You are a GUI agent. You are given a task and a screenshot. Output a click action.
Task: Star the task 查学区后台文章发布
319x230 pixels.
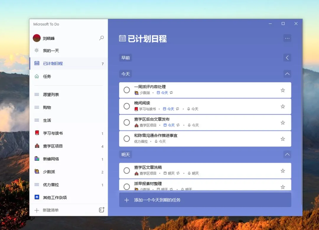(x=283, y=123)
